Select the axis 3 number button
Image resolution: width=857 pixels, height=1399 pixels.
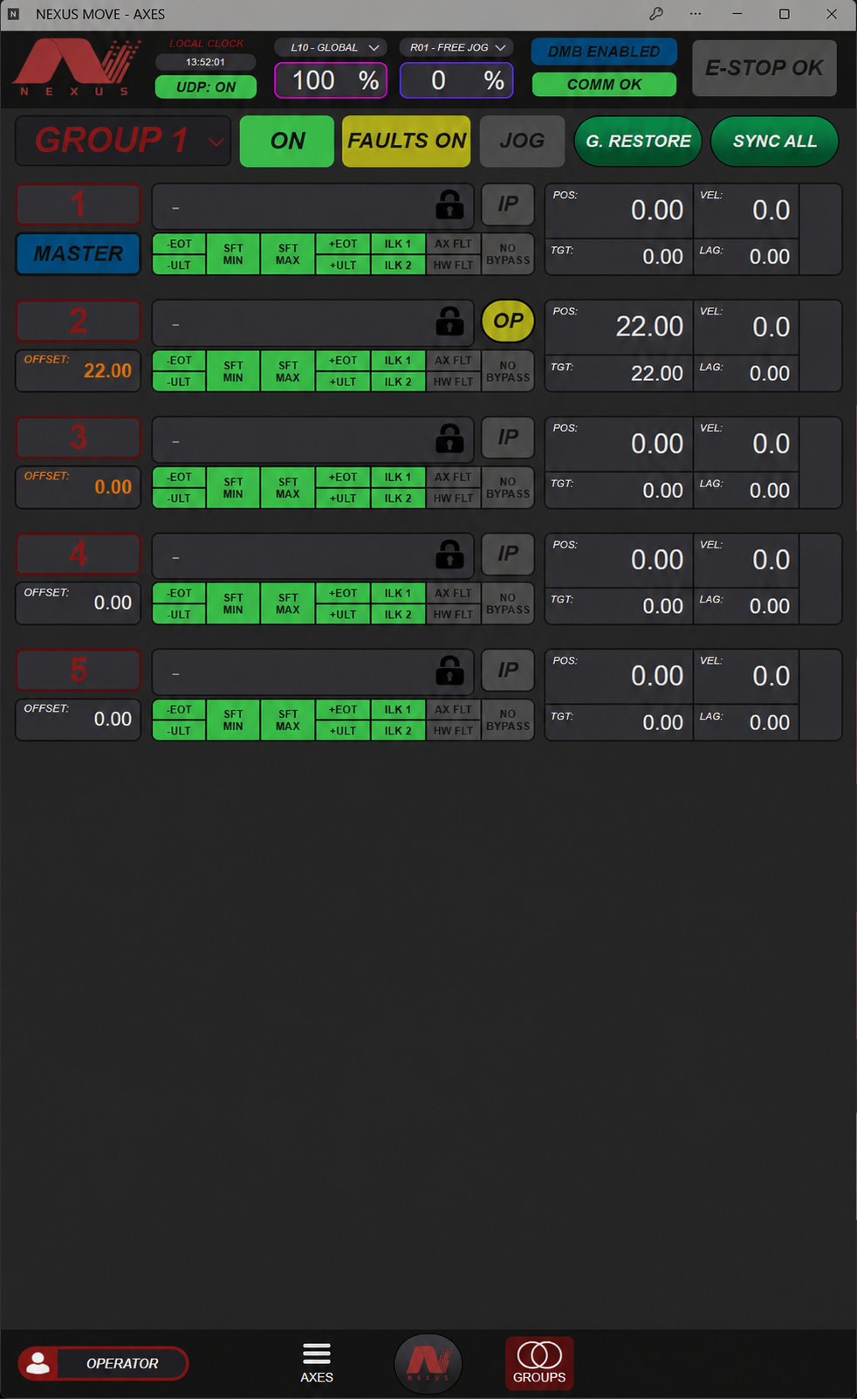(x=79, y=438)
